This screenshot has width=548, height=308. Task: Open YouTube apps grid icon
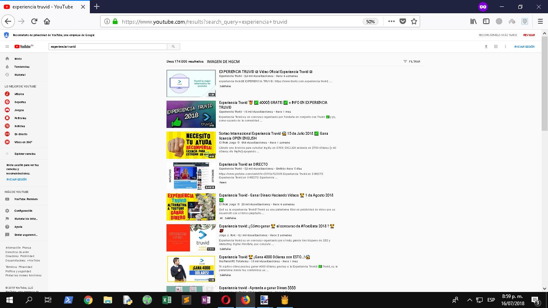click(x=496, y=47)
